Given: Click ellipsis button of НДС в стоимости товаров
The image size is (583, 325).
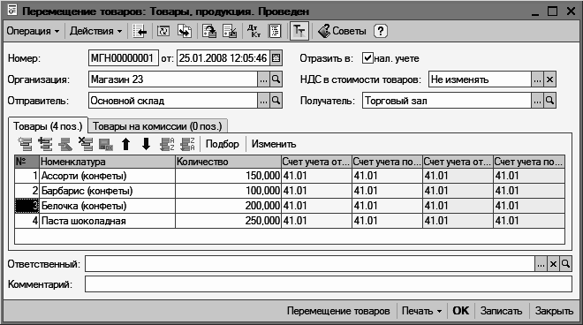Looking at the screenshot, I should pos(537,79).
